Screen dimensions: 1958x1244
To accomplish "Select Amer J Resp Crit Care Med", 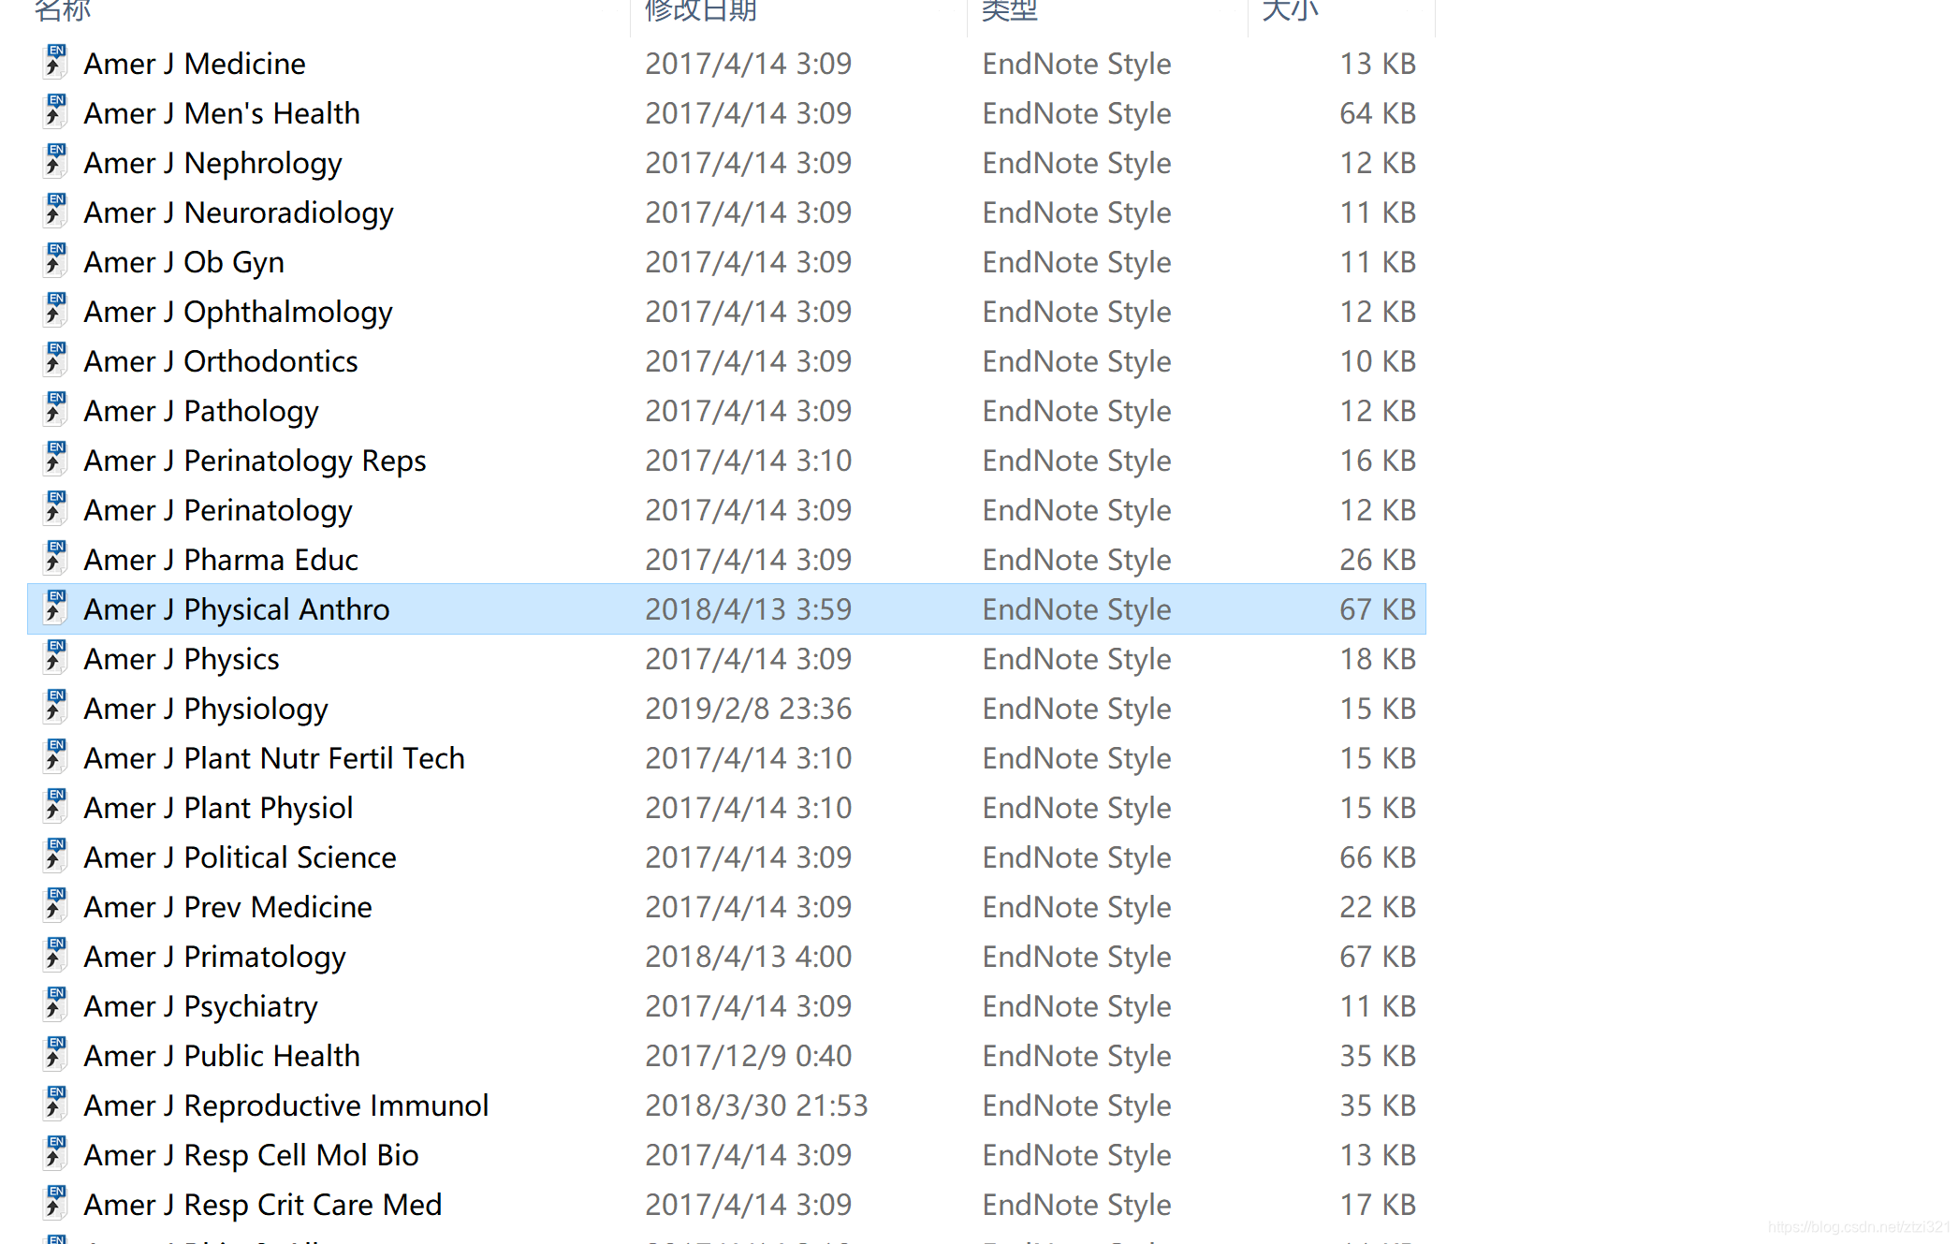I will pos(262,1205).
